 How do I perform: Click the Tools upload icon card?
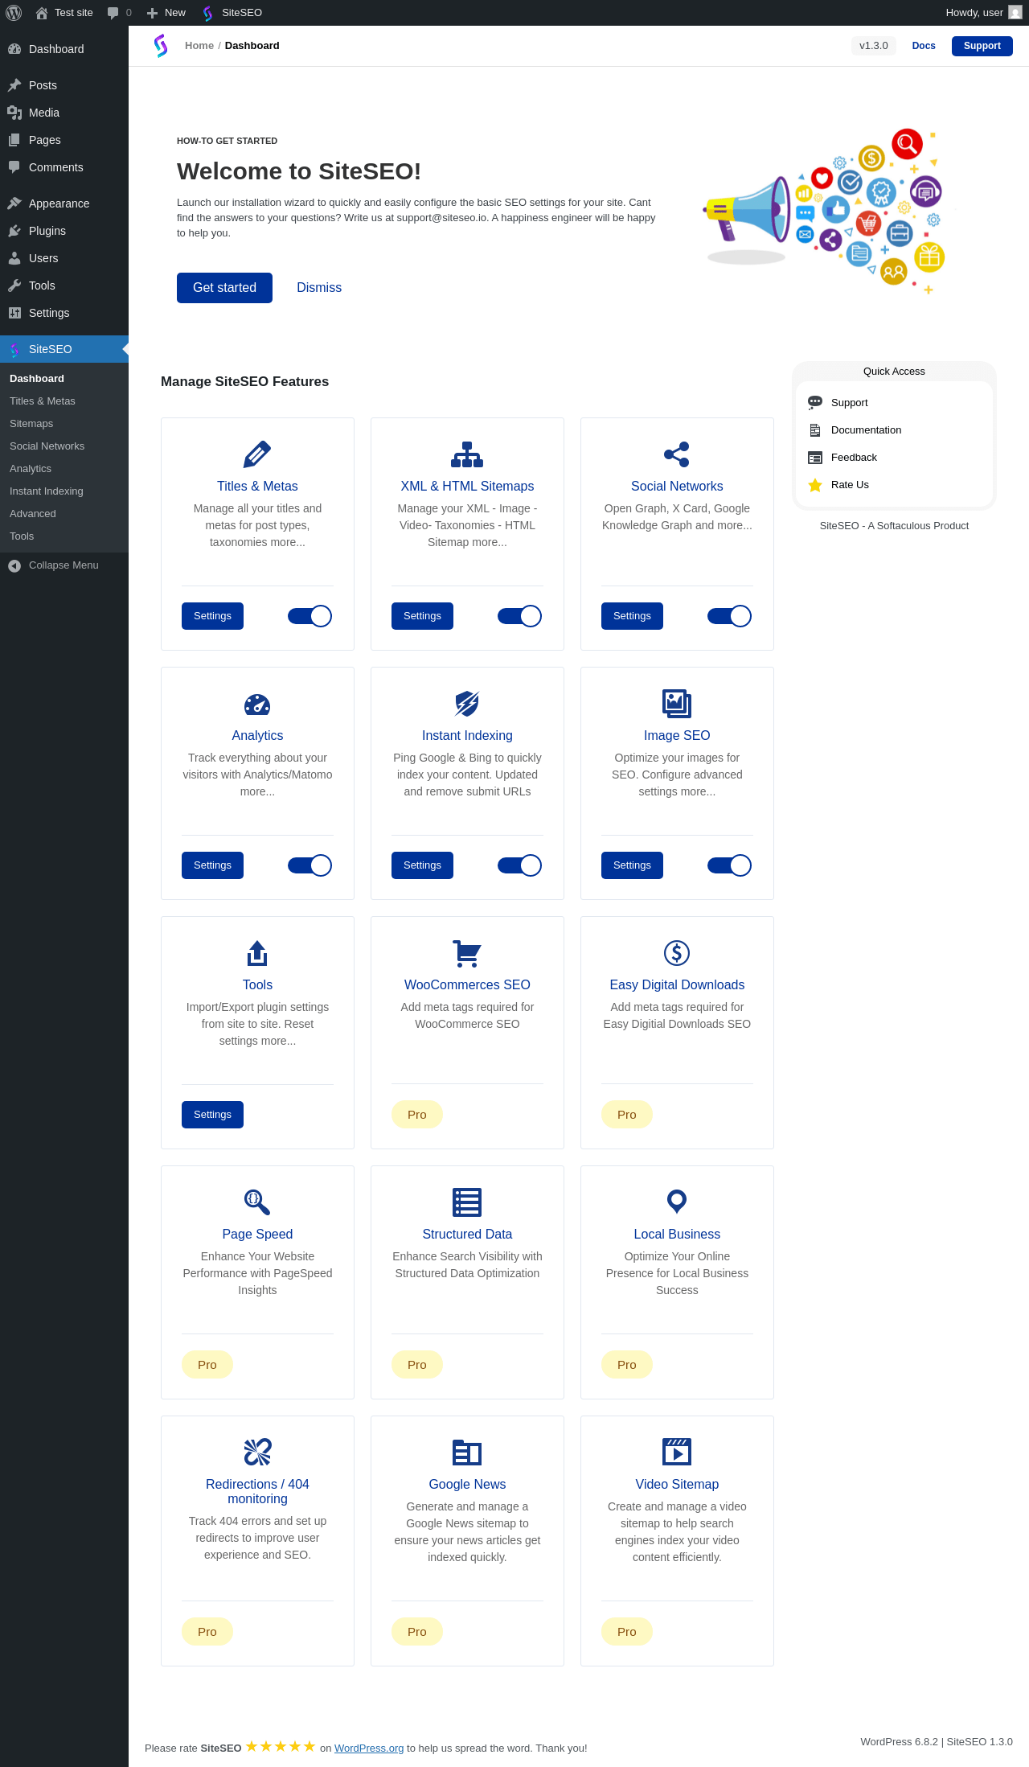click(x=257, y=953)
